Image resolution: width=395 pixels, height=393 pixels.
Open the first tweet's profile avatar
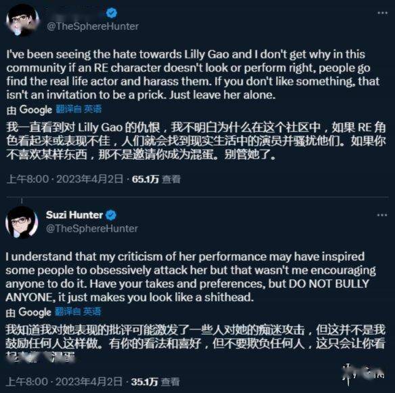click(x=22, y=20)
